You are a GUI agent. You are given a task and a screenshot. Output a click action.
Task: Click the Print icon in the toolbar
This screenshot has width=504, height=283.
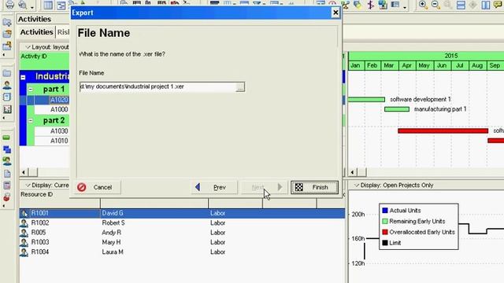[10, 5]
